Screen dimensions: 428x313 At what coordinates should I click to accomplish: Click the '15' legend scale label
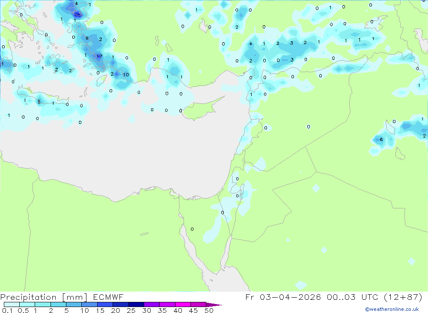coord(100,310)
